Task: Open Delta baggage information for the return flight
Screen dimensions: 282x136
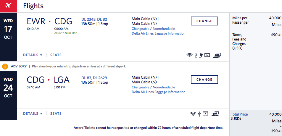Action: [x=158, y=92]
